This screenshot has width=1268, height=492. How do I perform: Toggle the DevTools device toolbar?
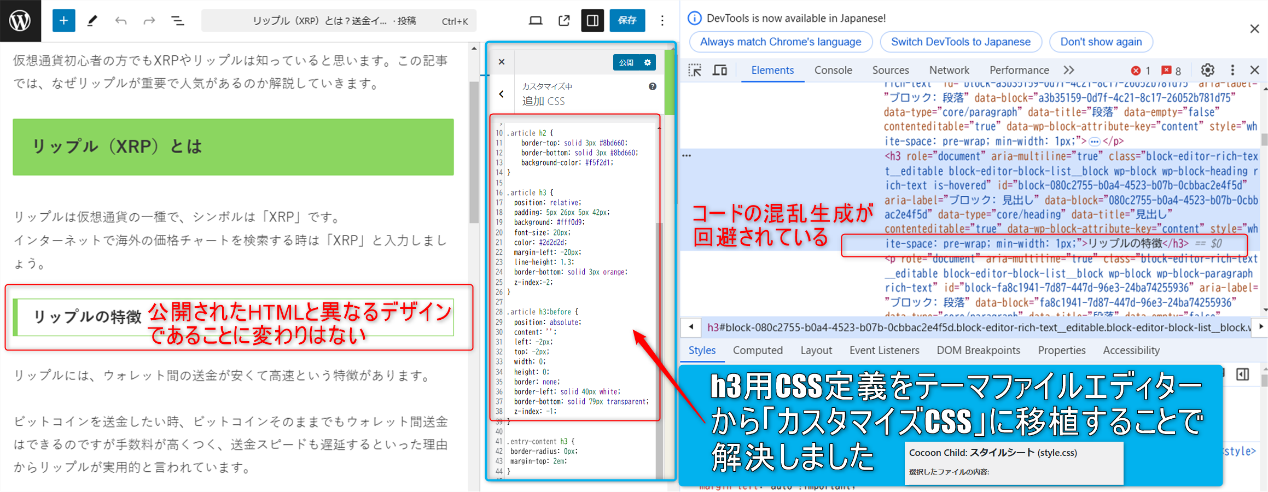720,70
